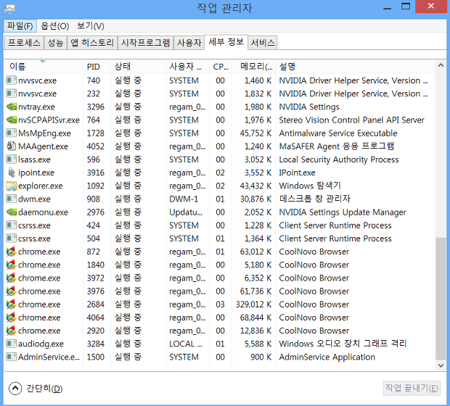Select the 'NVIDIA Settings Update Manager' description
Image resolution: width=450 pixels, height=406 pixels.
(x=343, y=212)
